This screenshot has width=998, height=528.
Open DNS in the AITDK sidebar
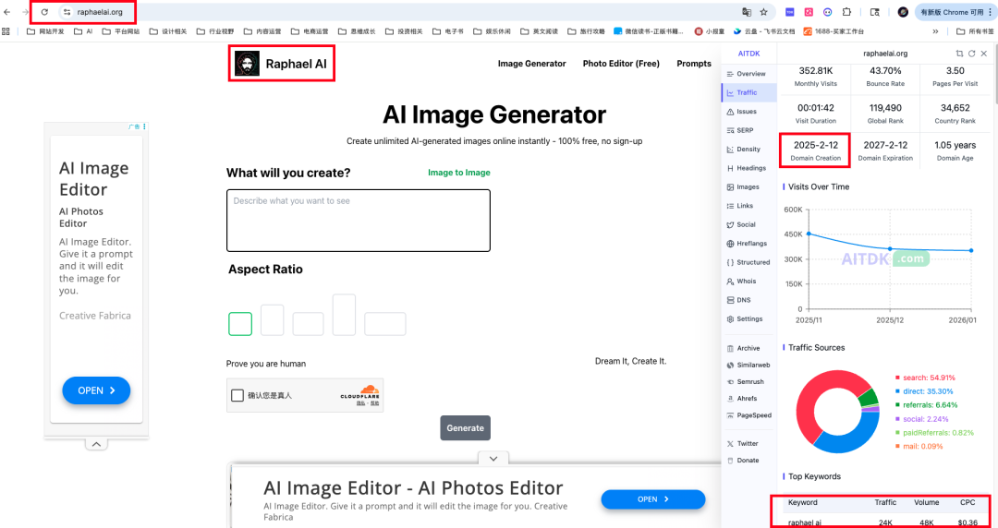(749, 300)
